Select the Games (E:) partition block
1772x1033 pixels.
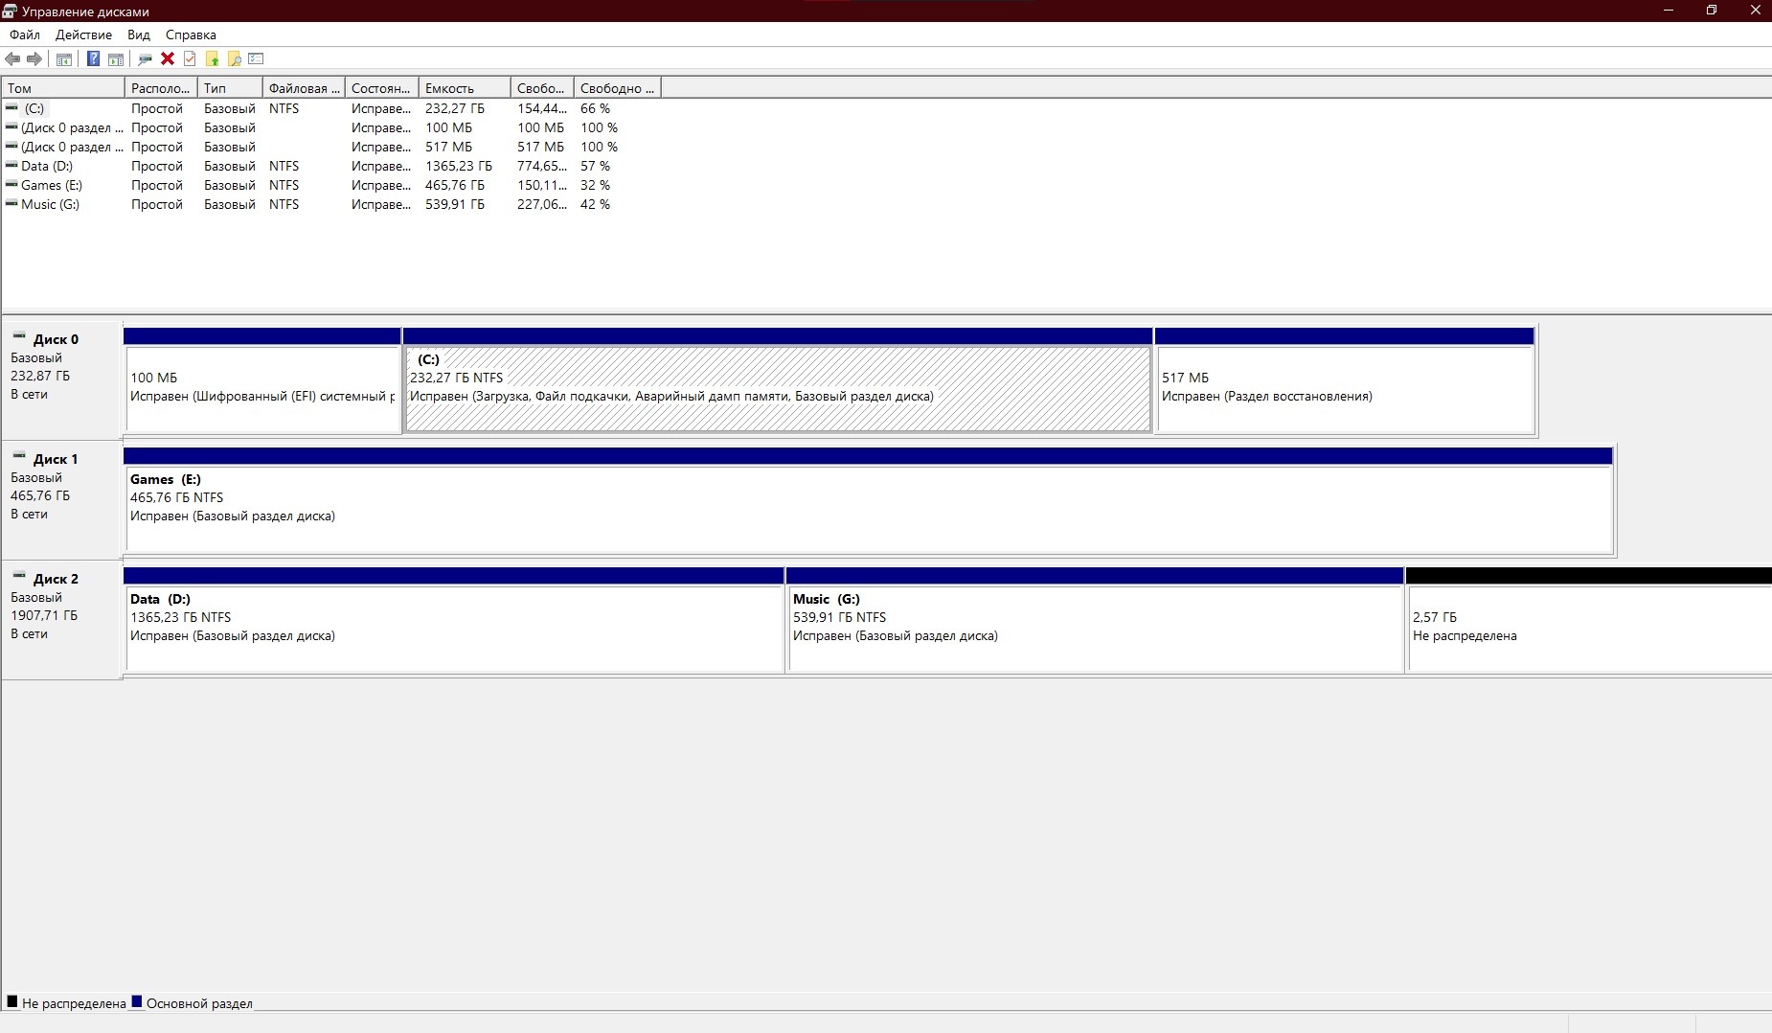tap(869, 501)
